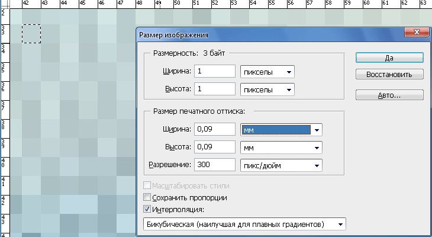This screenshot has height=237, width=432.
Task: Uncheck the "Интерполяция" checkbox
Action: (147, 209)
